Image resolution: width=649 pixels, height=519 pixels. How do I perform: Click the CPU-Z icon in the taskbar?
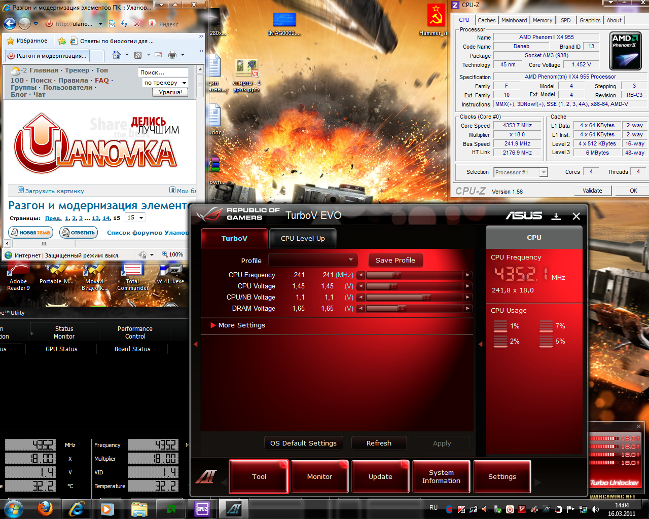(x=202, y=508)
